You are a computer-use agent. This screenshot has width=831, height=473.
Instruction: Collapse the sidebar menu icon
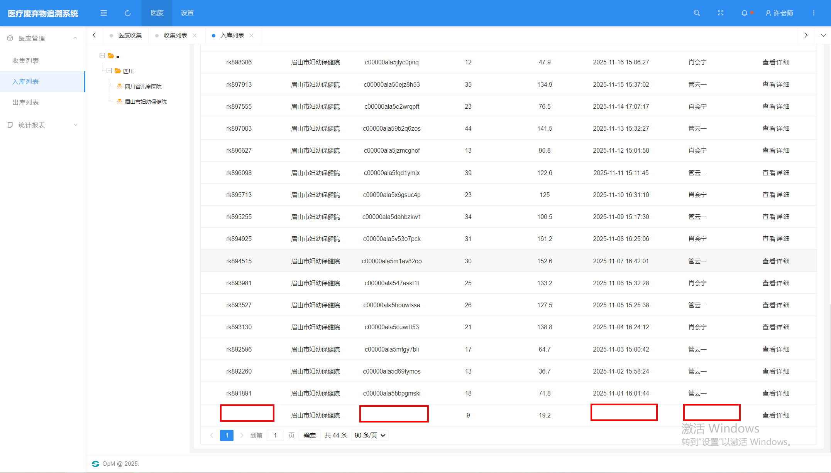103,13
